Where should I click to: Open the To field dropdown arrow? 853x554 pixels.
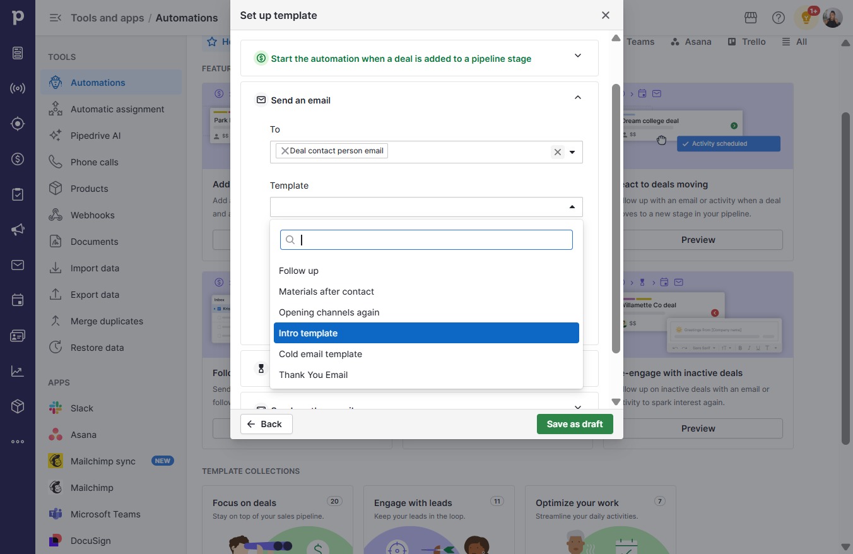[572, 152]
